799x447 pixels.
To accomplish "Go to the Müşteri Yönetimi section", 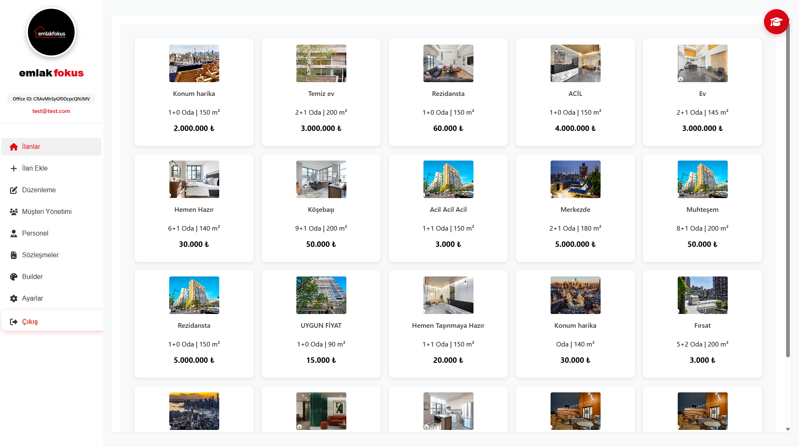I will 47,212.
